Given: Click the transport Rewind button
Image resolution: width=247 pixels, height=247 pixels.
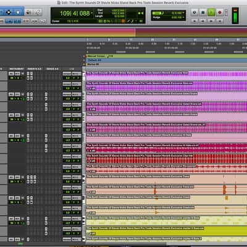Looking at the screenshot, I should 203,21.
